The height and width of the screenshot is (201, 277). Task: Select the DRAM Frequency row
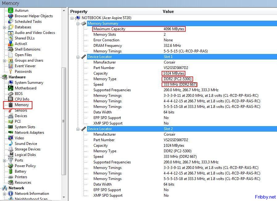[x=182, y=46]
